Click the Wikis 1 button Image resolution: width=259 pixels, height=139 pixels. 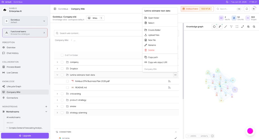95,18
